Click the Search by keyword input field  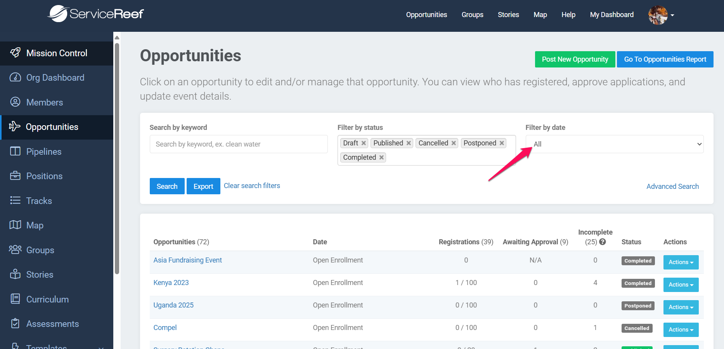[x=239, y=144]
